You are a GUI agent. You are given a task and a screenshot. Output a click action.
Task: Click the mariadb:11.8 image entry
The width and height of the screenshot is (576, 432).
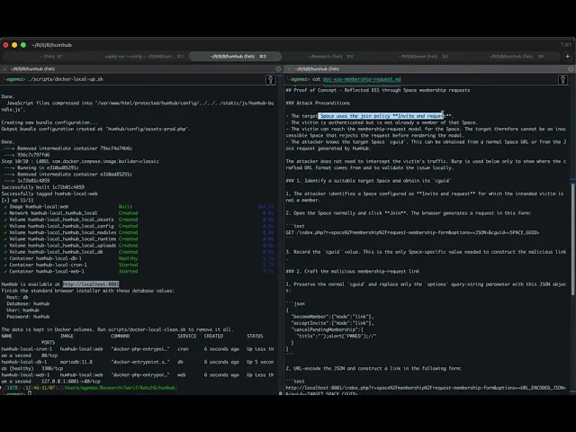(76, 362)
